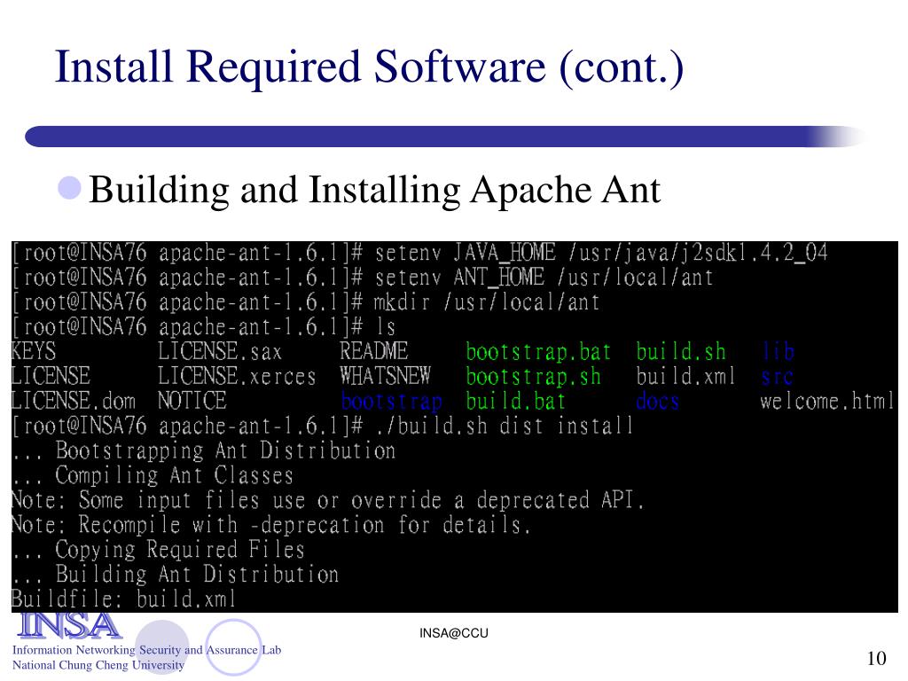This screenshot has width=908, height=681.
Task: Select the 'WHATSNEW' file name
Action: click(386, 376)
